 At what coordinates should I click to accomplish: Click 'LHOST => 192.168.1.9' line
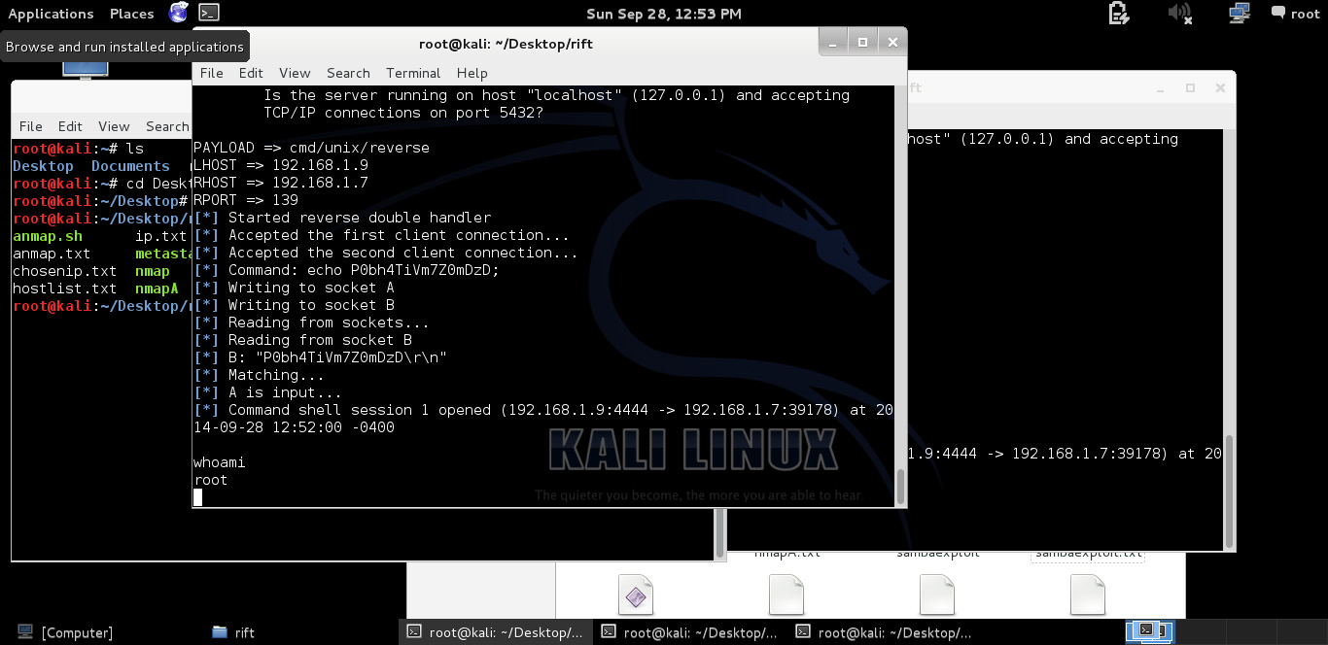point(281,165)
